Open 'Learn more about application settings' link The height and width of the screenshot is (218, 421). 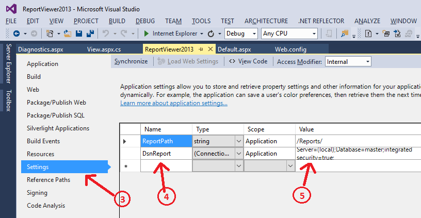(174, 103)
